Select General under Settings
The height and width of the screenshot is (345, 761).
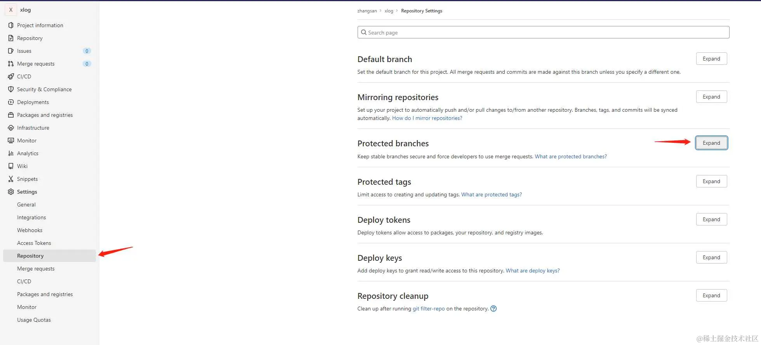pyautogui.click(x=49, y=205)
